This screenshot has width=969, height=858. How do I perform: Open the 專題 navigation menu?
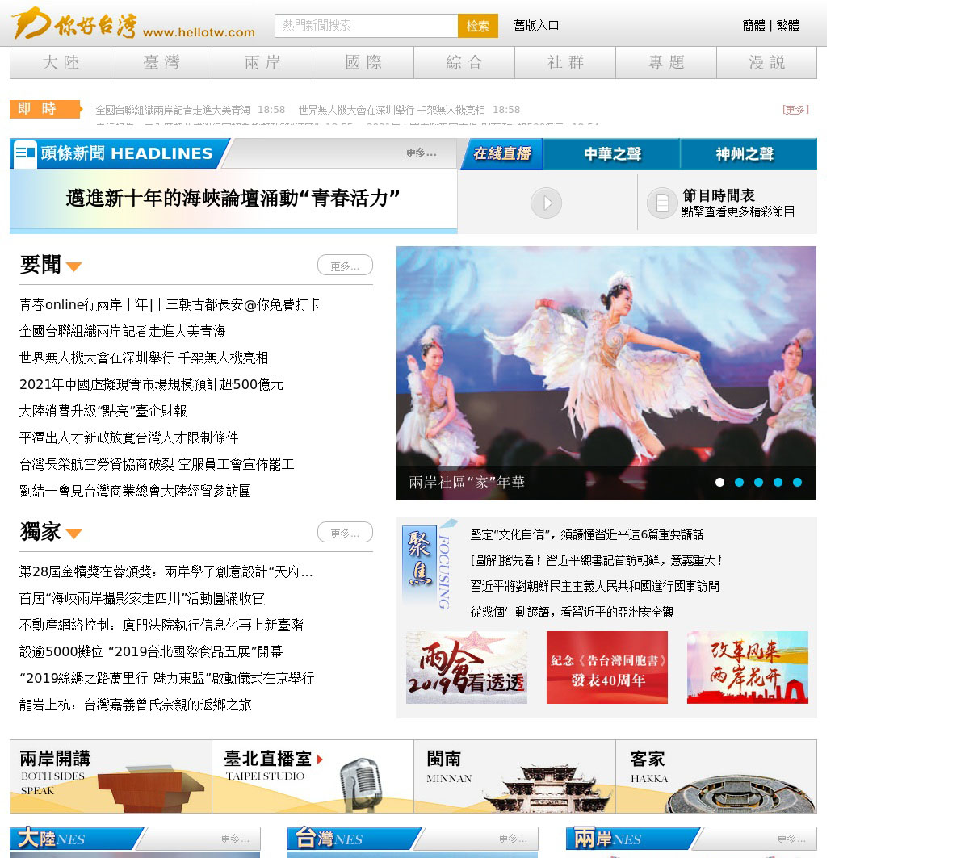coord(666,62)
